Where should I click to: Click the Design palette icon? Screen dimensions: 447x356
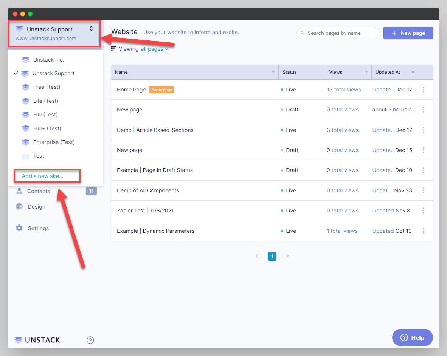pos(19,206)
